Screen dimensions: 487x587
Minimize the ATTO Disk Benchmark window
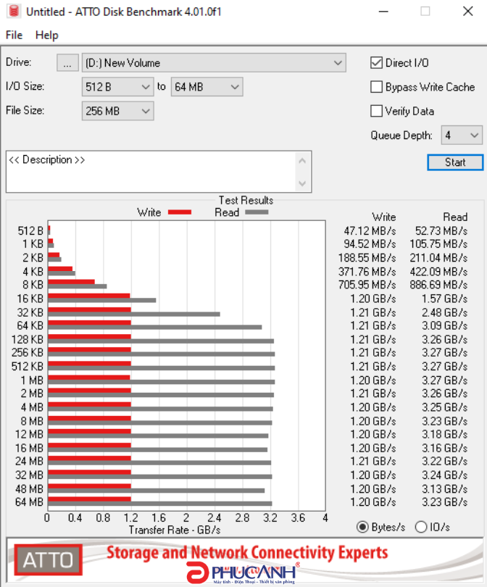click(x=383, y=12)
